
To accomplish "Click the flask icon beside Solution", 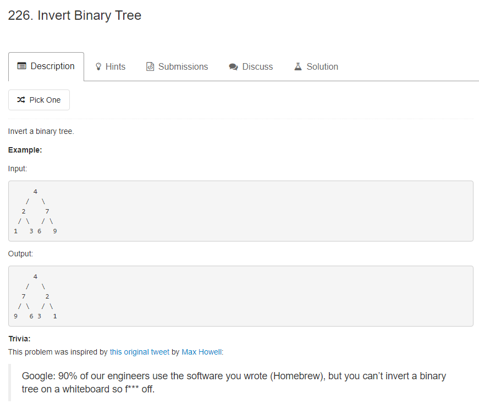I will point(298,66).
